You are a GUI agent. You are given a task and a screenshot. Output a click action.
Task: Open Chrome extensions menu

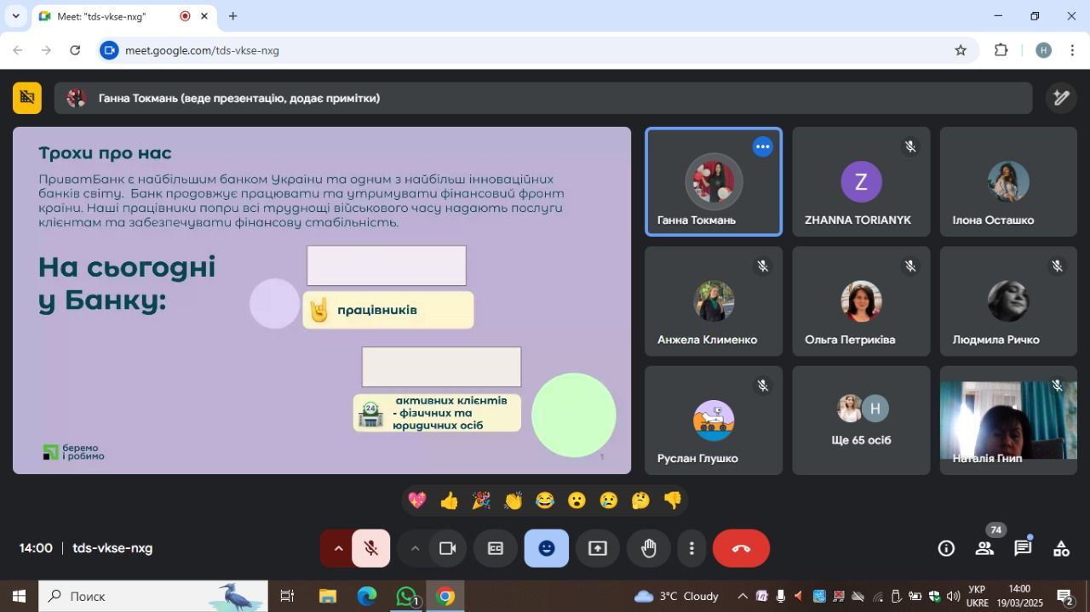point(1001,50)
